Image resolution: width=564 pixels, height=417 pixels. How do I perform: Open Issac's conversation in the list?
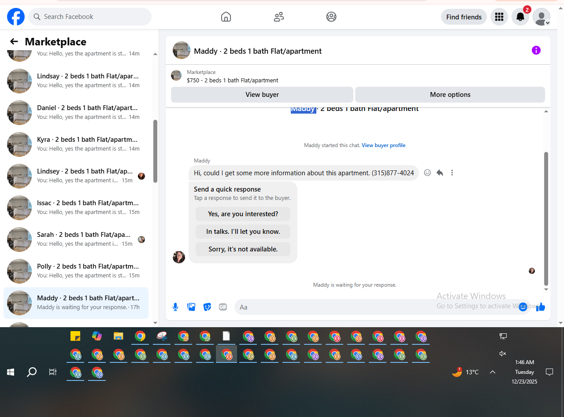[x=76, y=208]
